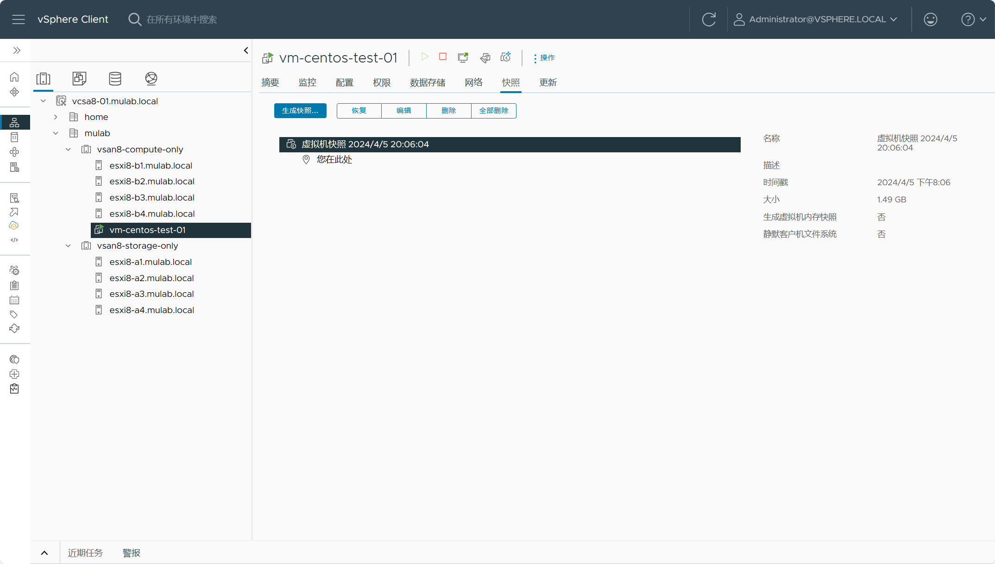995x564 pixels.
Task: Click the green Power On play icon
Action: pyautogui.click(x=425, y=56)
